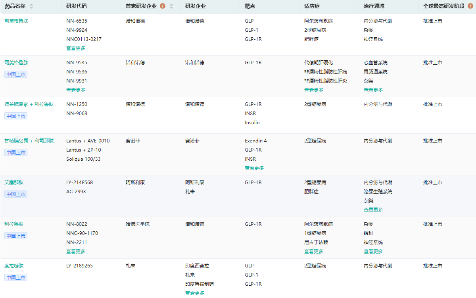Select research code LY-2189265

(79, 266)
